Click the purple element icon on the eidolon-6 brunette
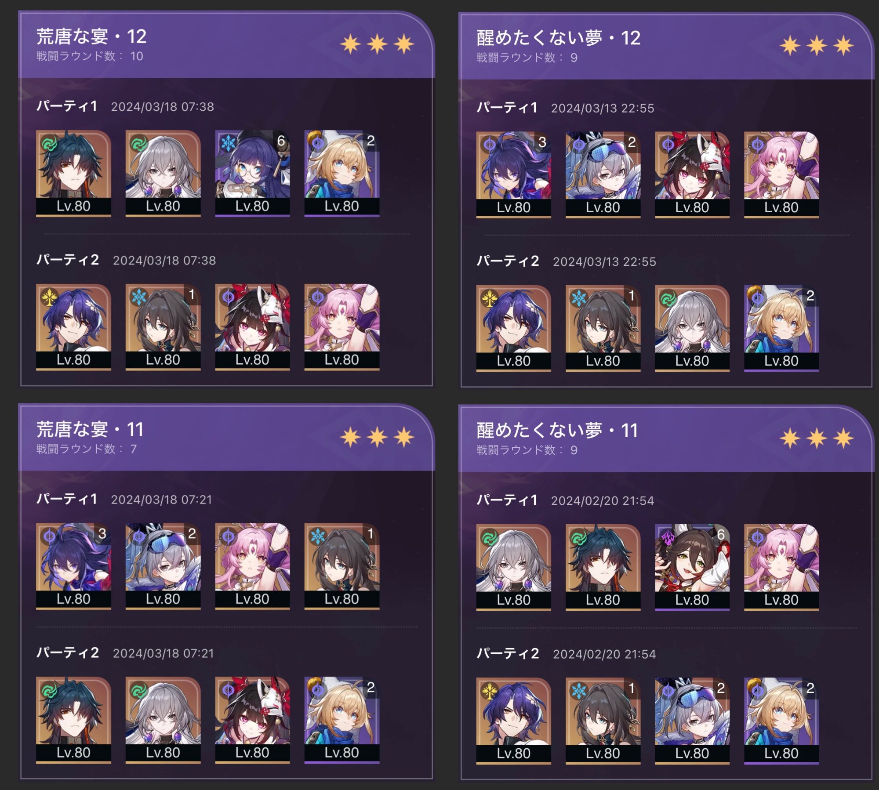 [x=668, y=537]
